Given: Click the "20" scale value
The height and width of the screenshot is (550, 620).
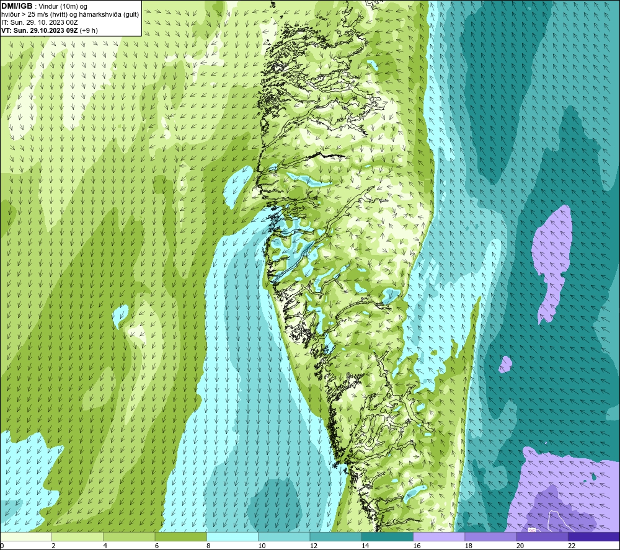Looking at the screenshot, I should (x=520, y=546).
